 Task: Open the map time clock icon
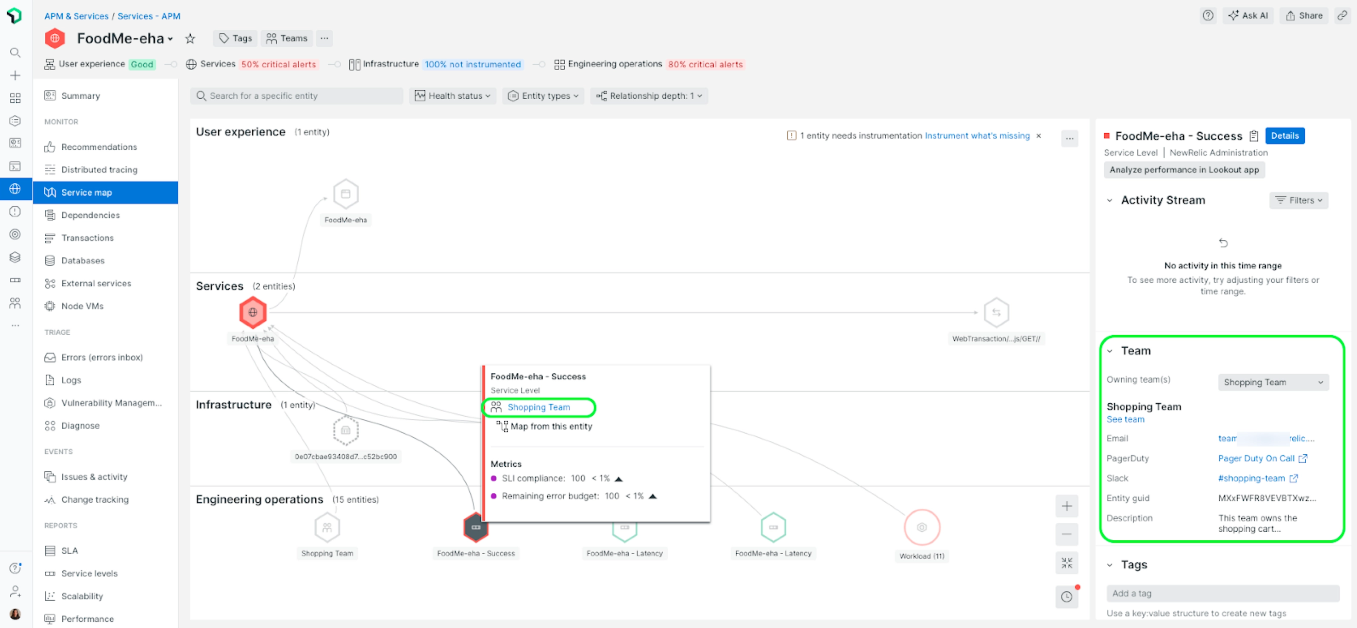tap(1067, 596)
